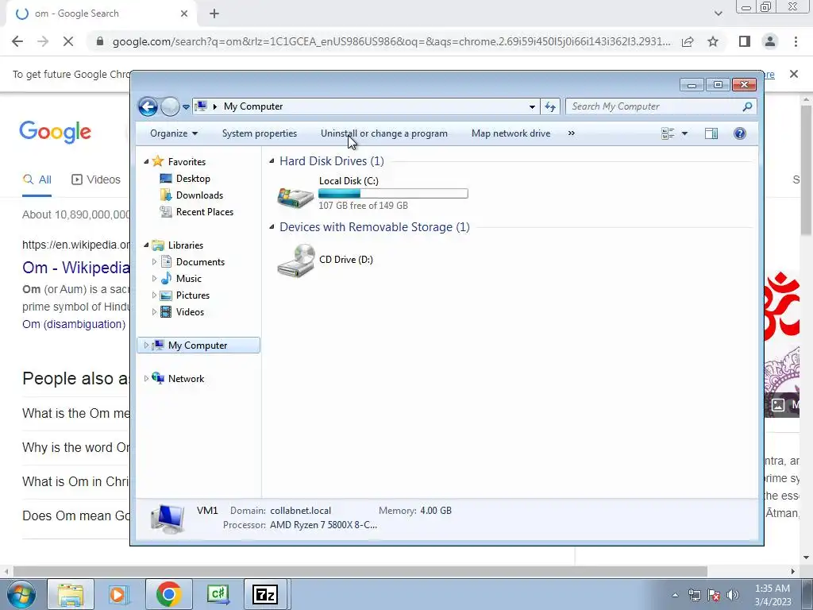Expand the Documents library
This screenshot has width=813, height=610.
coord(154,262)
